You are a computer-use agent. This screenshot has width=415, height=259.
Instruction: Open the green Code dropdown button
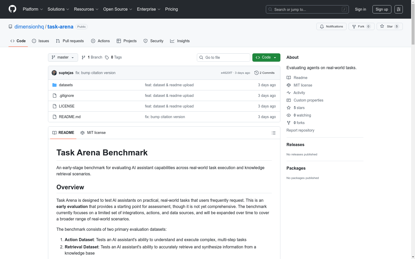266,57
